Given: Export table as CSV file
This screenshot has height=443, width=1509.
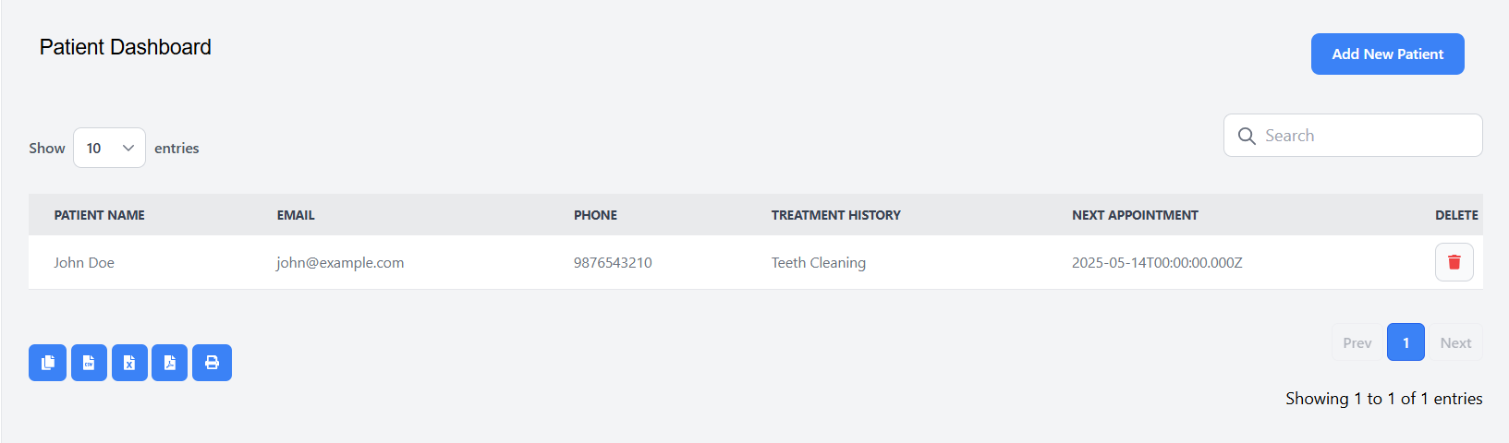Looking at the screenshot, I should [x=90, y=363].
